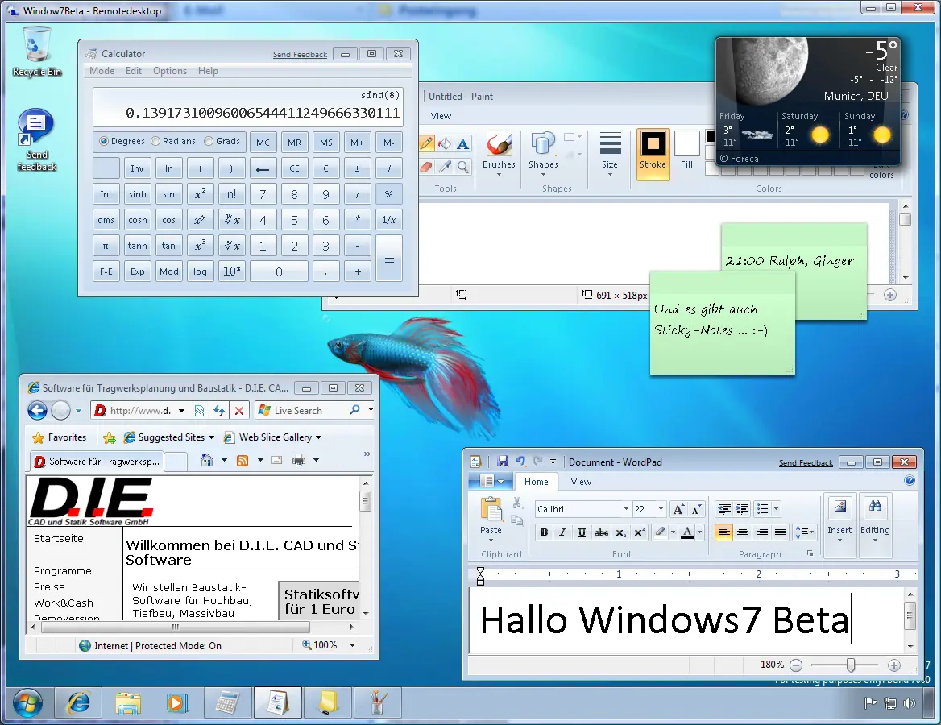Image resolution: width=941 pixels, height=725 pixels.
Task: Click Send Feedback link in Calculator
Action: tap(300, 55)
